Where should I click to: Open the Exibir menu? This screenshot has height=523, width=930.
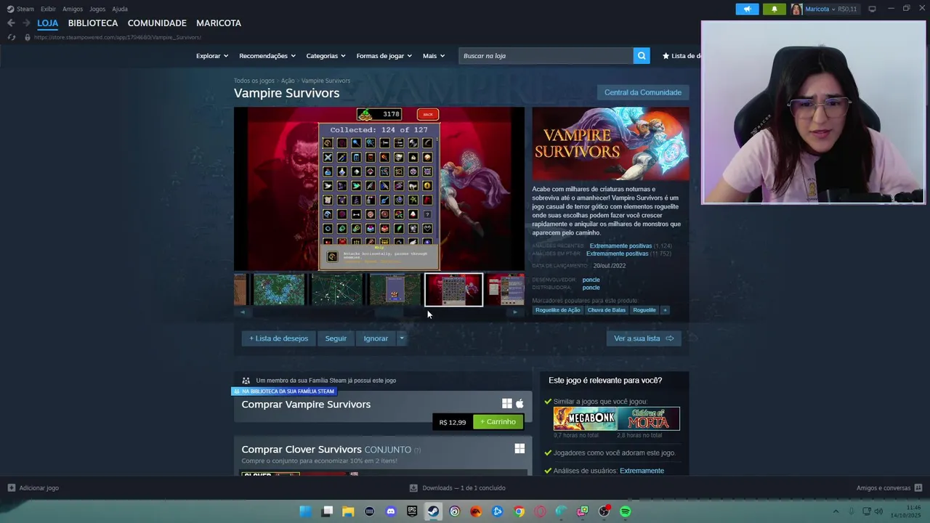(x=48, y=9)
